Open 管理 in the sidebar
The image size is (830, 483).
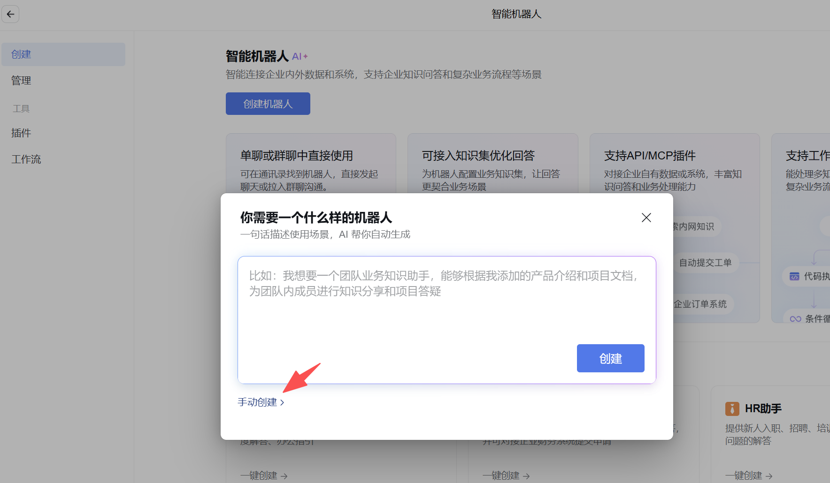(x=21, y=81)
